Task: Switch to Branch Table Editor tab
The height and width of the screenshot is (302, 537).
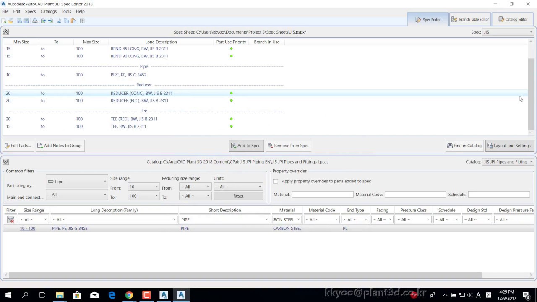Action: (470, 19)
